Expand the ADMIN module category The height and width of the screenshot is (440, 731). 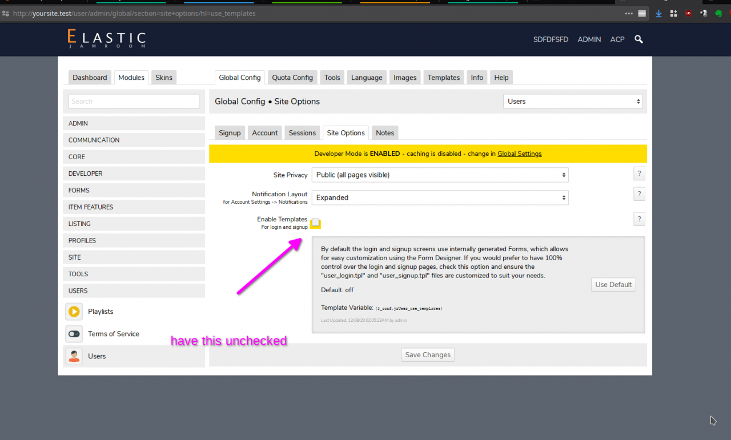(134, 123)
